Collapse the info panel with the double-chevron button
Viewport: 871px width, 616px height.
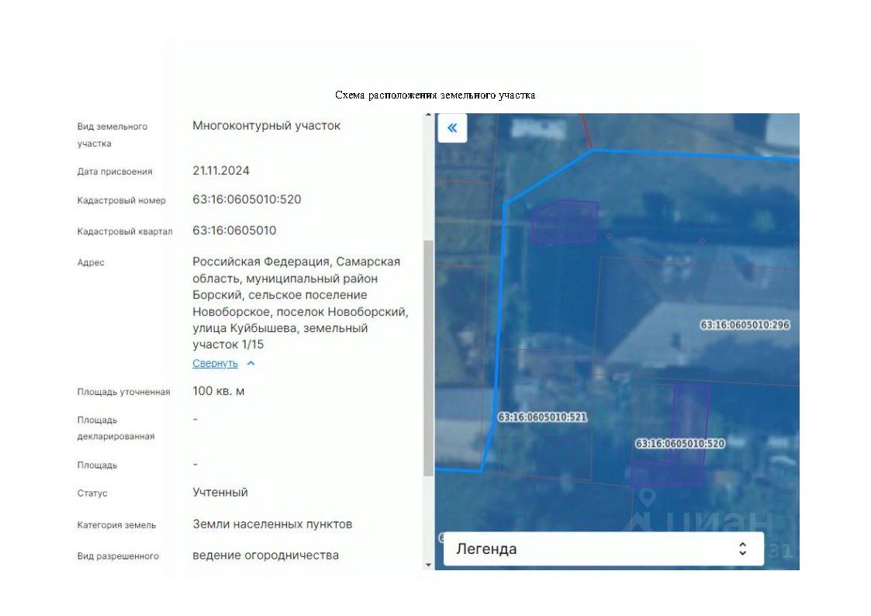pos(452,128)
